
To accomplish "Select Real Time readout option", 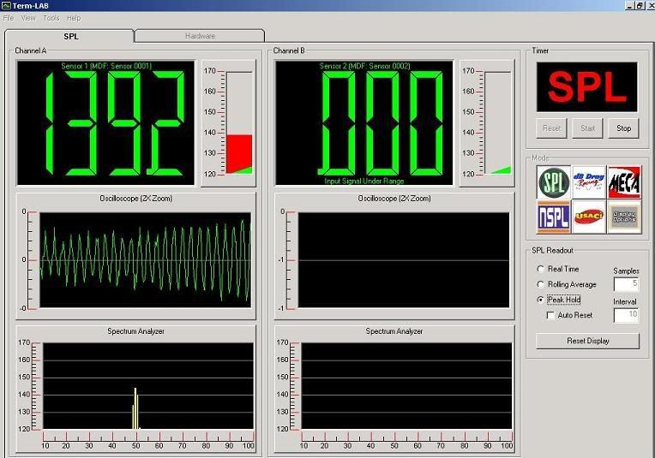I will tap(540, 269).
